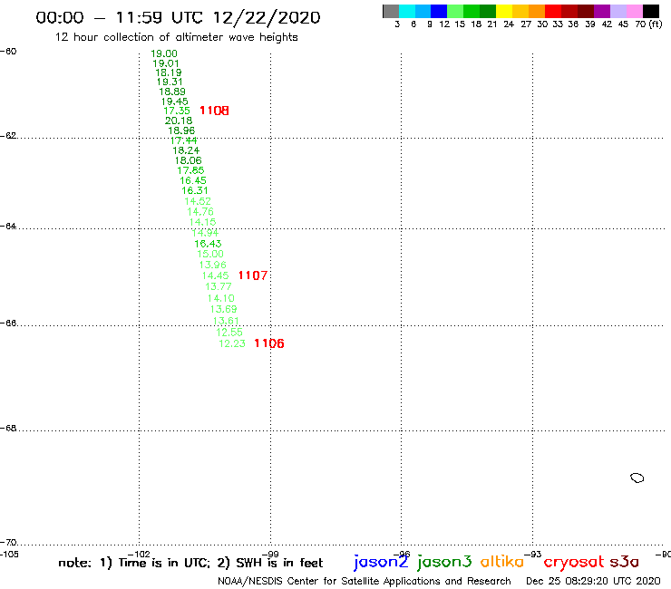The width and height of the screenshot is (671, 589).
Task: Click the altimeter wave heights subtitle
Action: [x=176, y=37]
